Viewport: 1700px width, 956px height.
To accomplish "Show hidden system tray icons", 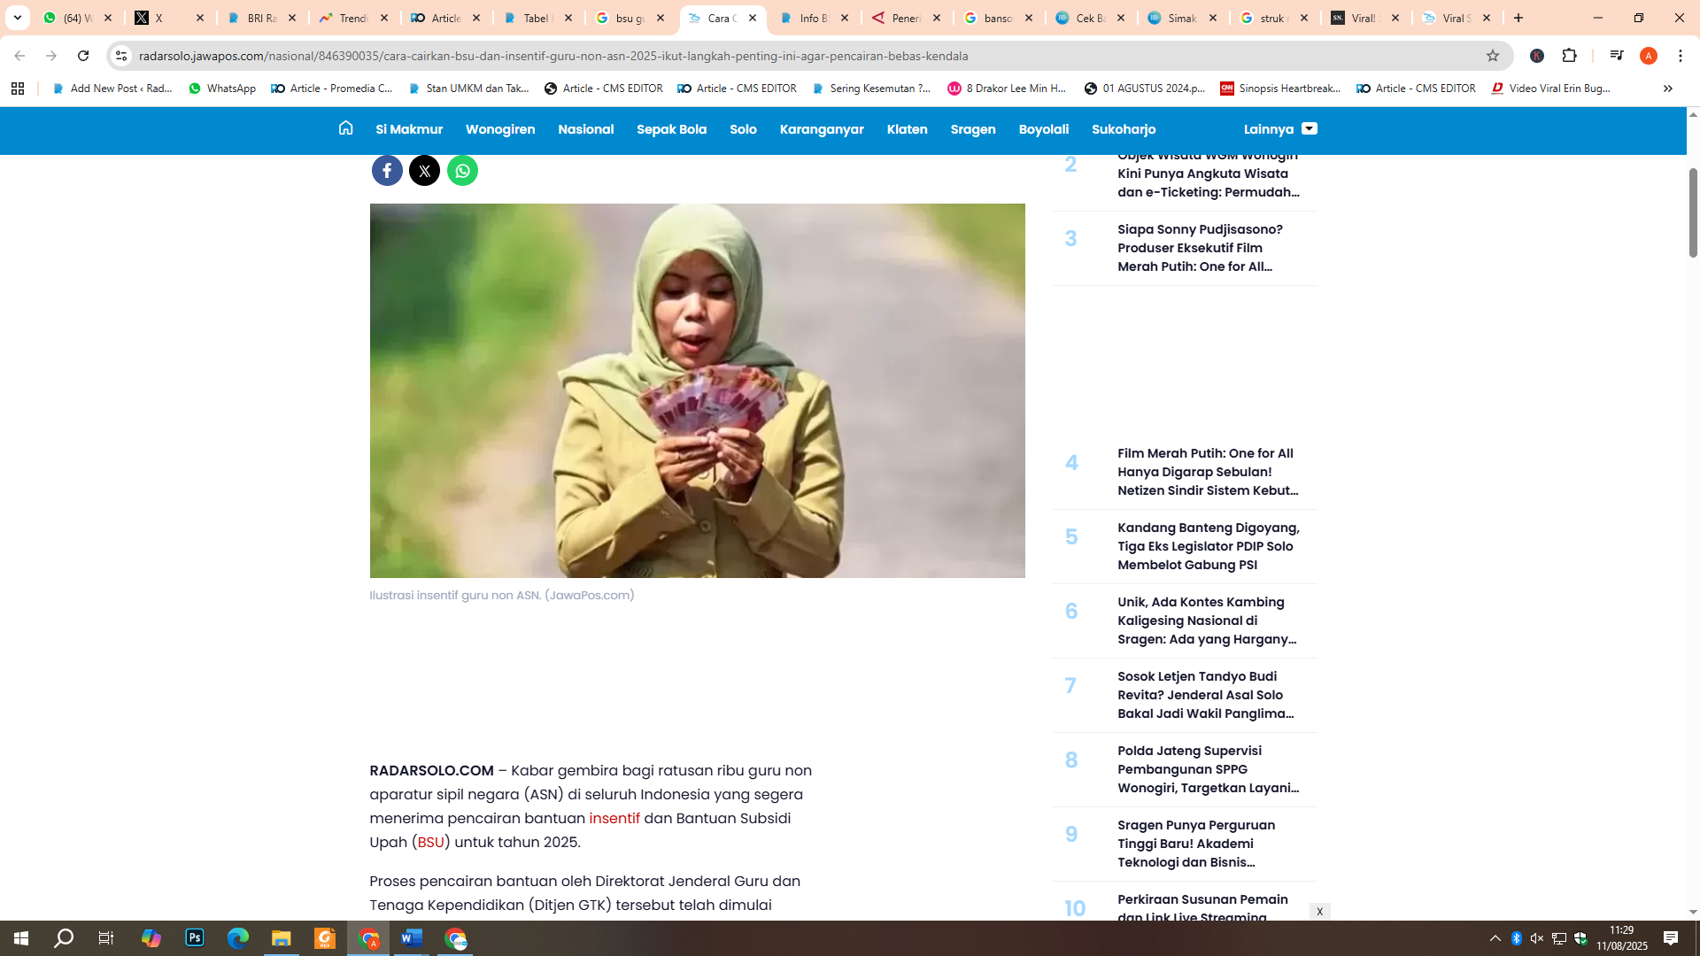I will click(1495, 938).
